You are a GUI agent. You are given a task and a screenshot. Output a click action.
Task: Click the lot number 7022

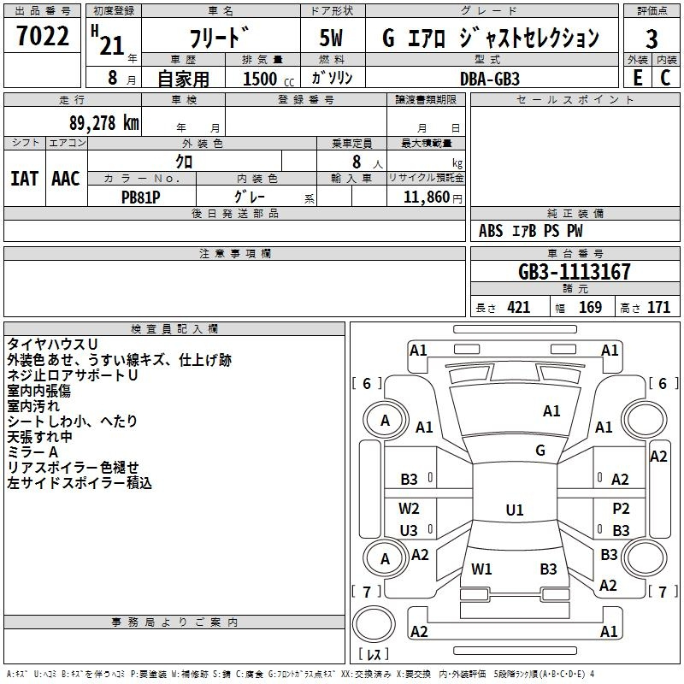tap(43, 36)
